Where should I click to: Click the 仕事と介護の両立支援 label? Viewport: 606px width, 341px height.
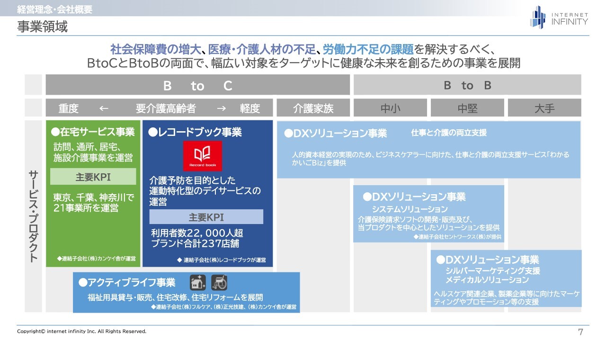coord(448,133)
